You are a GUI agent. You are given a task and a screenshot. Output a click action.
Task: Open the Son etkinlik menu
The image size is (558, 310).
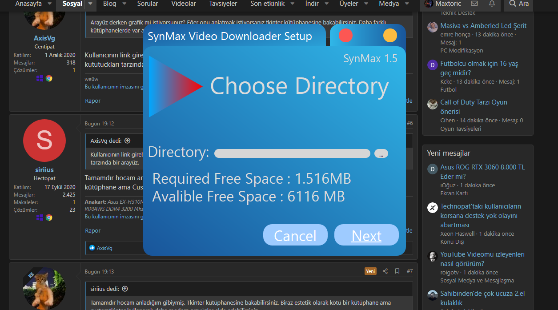267,4
